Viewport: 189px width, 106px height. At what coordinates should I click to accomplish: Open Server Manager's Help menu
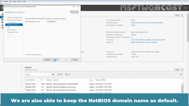coord(185,8)
